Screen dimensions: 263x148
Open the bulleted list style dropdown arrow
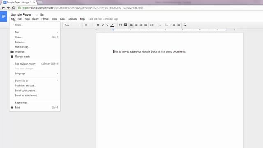tap(170, 25)
